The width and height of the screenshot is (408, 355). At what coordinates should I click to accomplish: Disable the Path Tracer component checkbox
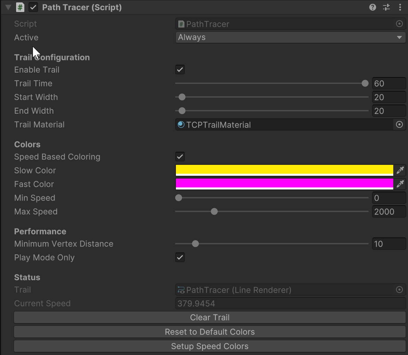click(x=33, y=7)
